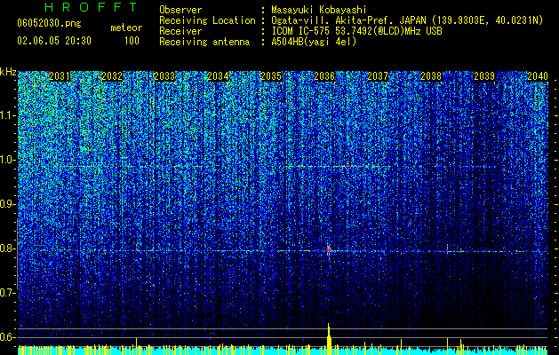Click the 2040 time marker
The width and height of the screenshot is (559, 355).
[538, 76]
